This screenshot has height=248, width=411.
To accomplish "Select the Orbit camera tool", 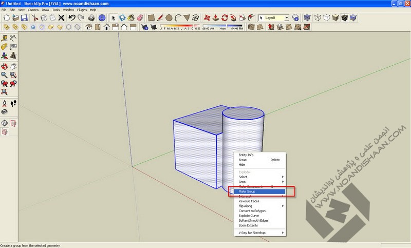I will tap(5, 66).
